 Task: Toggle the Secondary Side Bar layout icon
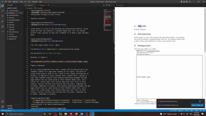186,2
